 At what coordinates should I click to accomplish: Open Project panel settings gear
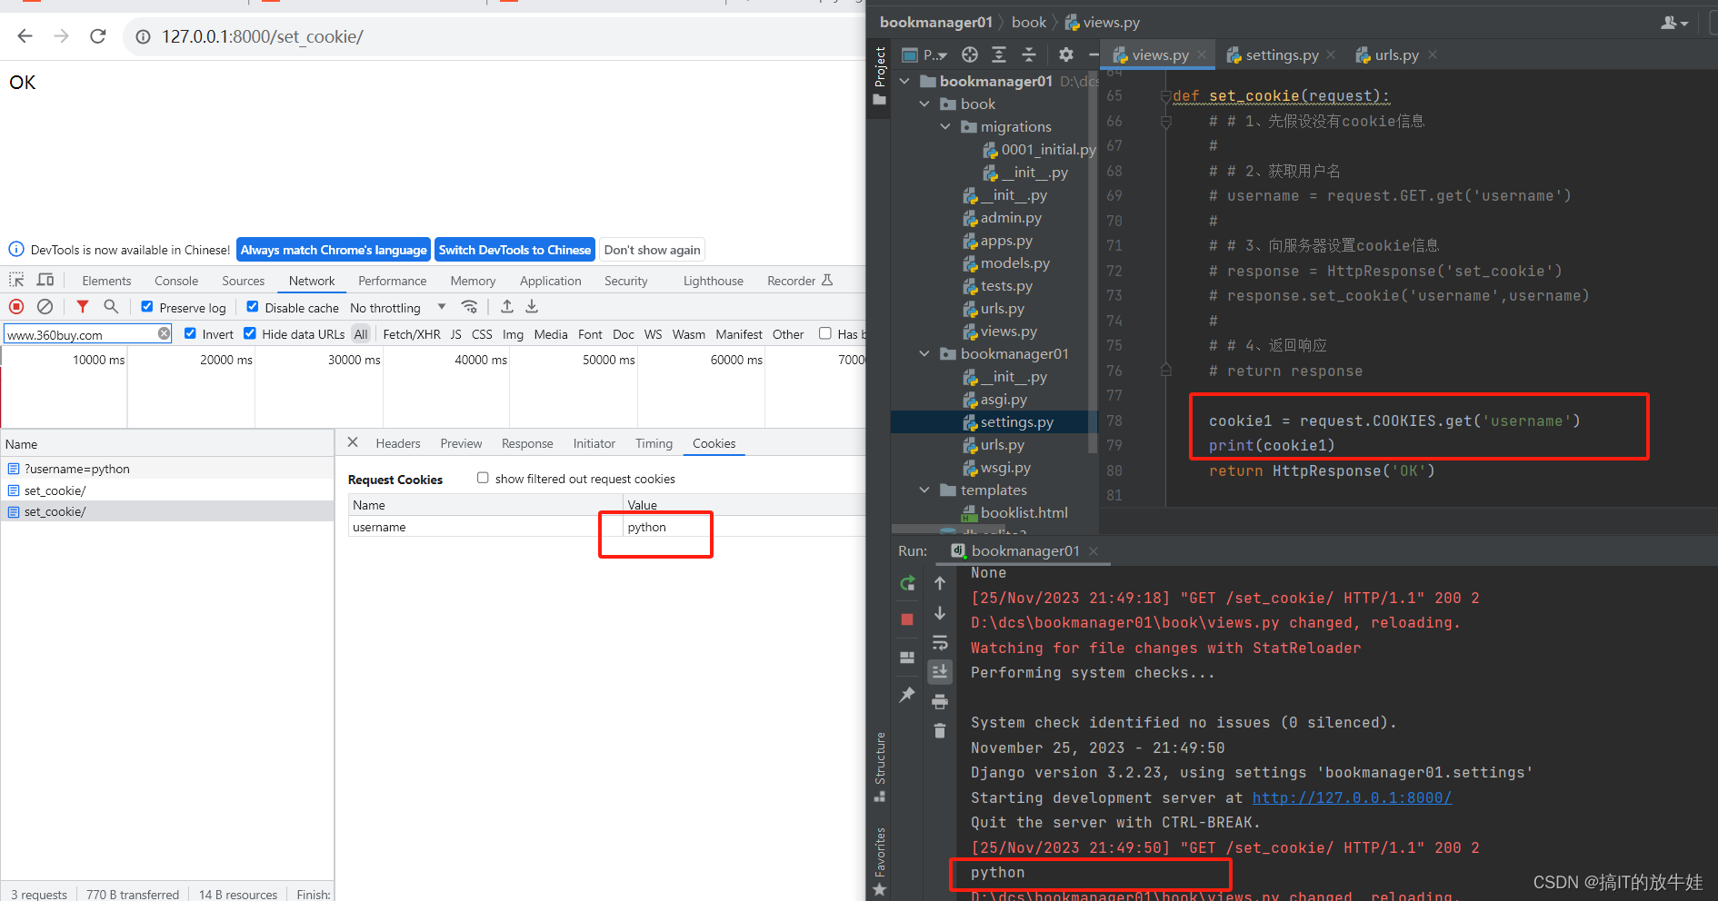pos(1066,54)
